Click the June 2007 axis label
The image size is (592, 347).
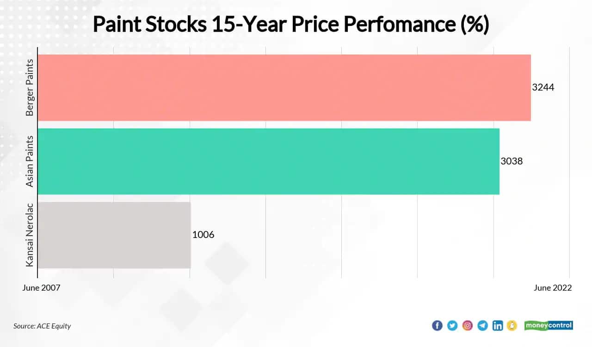[x=41, y=288]
